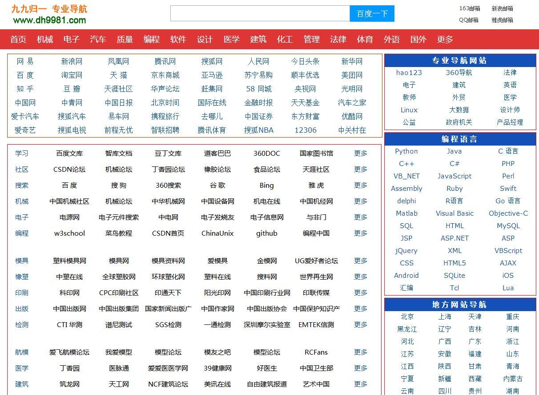Click 更多 in the 编程 row
Screen dimensions: 539x395
361,233
